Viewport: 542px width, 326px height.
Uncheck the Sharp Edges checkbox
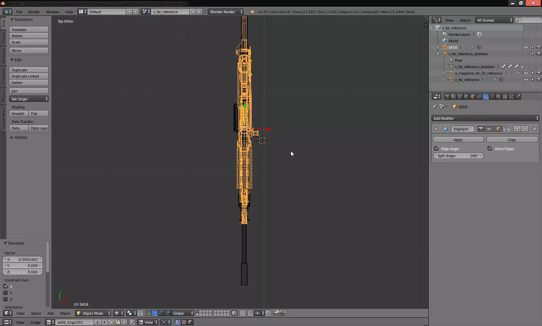pyautogui.click(x=490, y=148)
